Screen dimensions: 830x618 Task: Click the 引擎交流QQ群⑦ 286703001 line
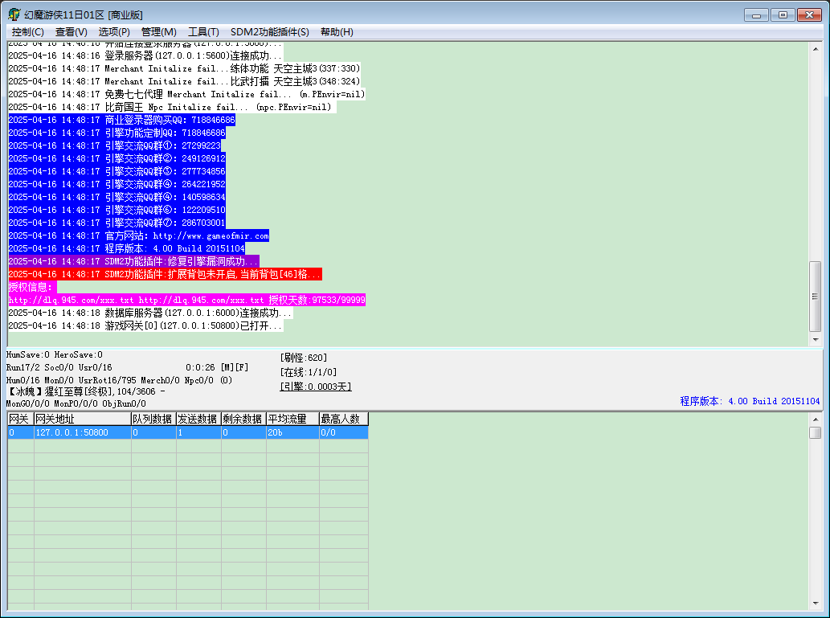click(117, 223)
